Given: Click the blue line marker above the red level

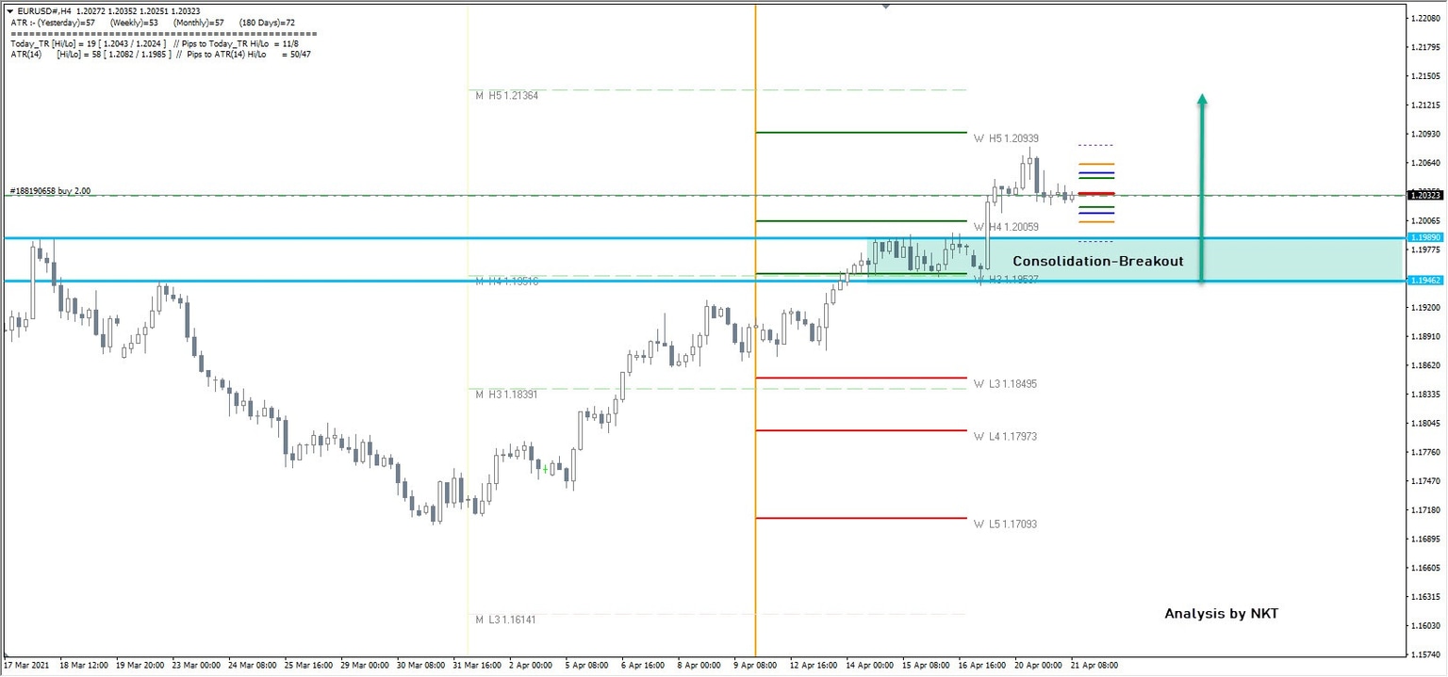Looking at the screenshot, I should point(1096,173).
